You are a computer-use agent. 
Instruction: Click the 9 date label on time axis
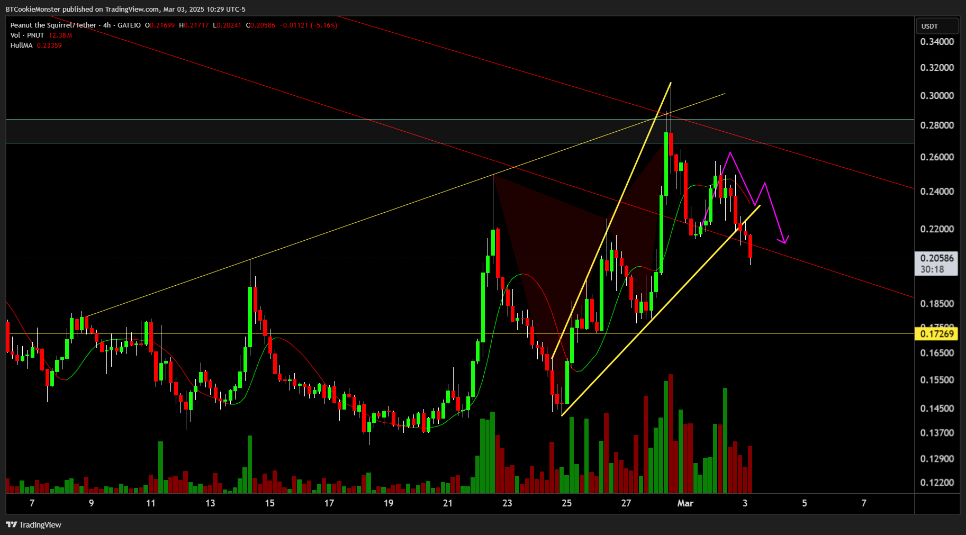click(x=91, y=503)
